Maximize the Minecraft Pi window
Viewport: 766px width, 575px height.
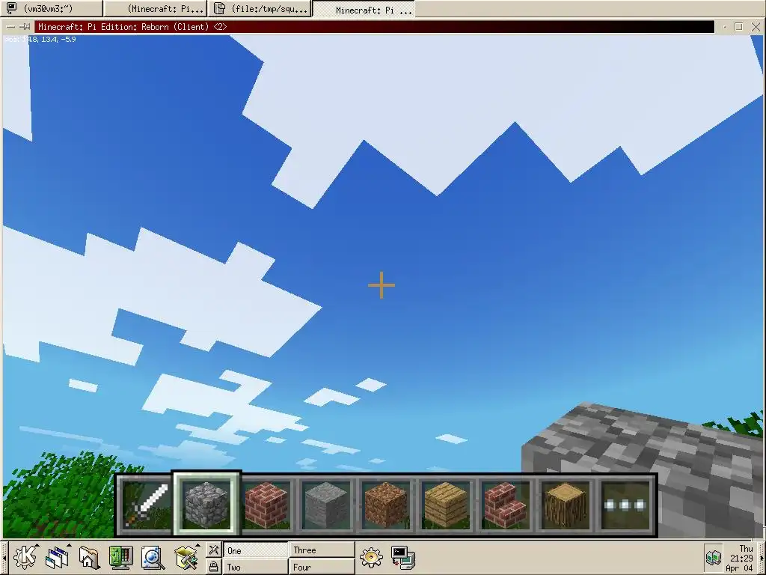(x=738, y=27)
